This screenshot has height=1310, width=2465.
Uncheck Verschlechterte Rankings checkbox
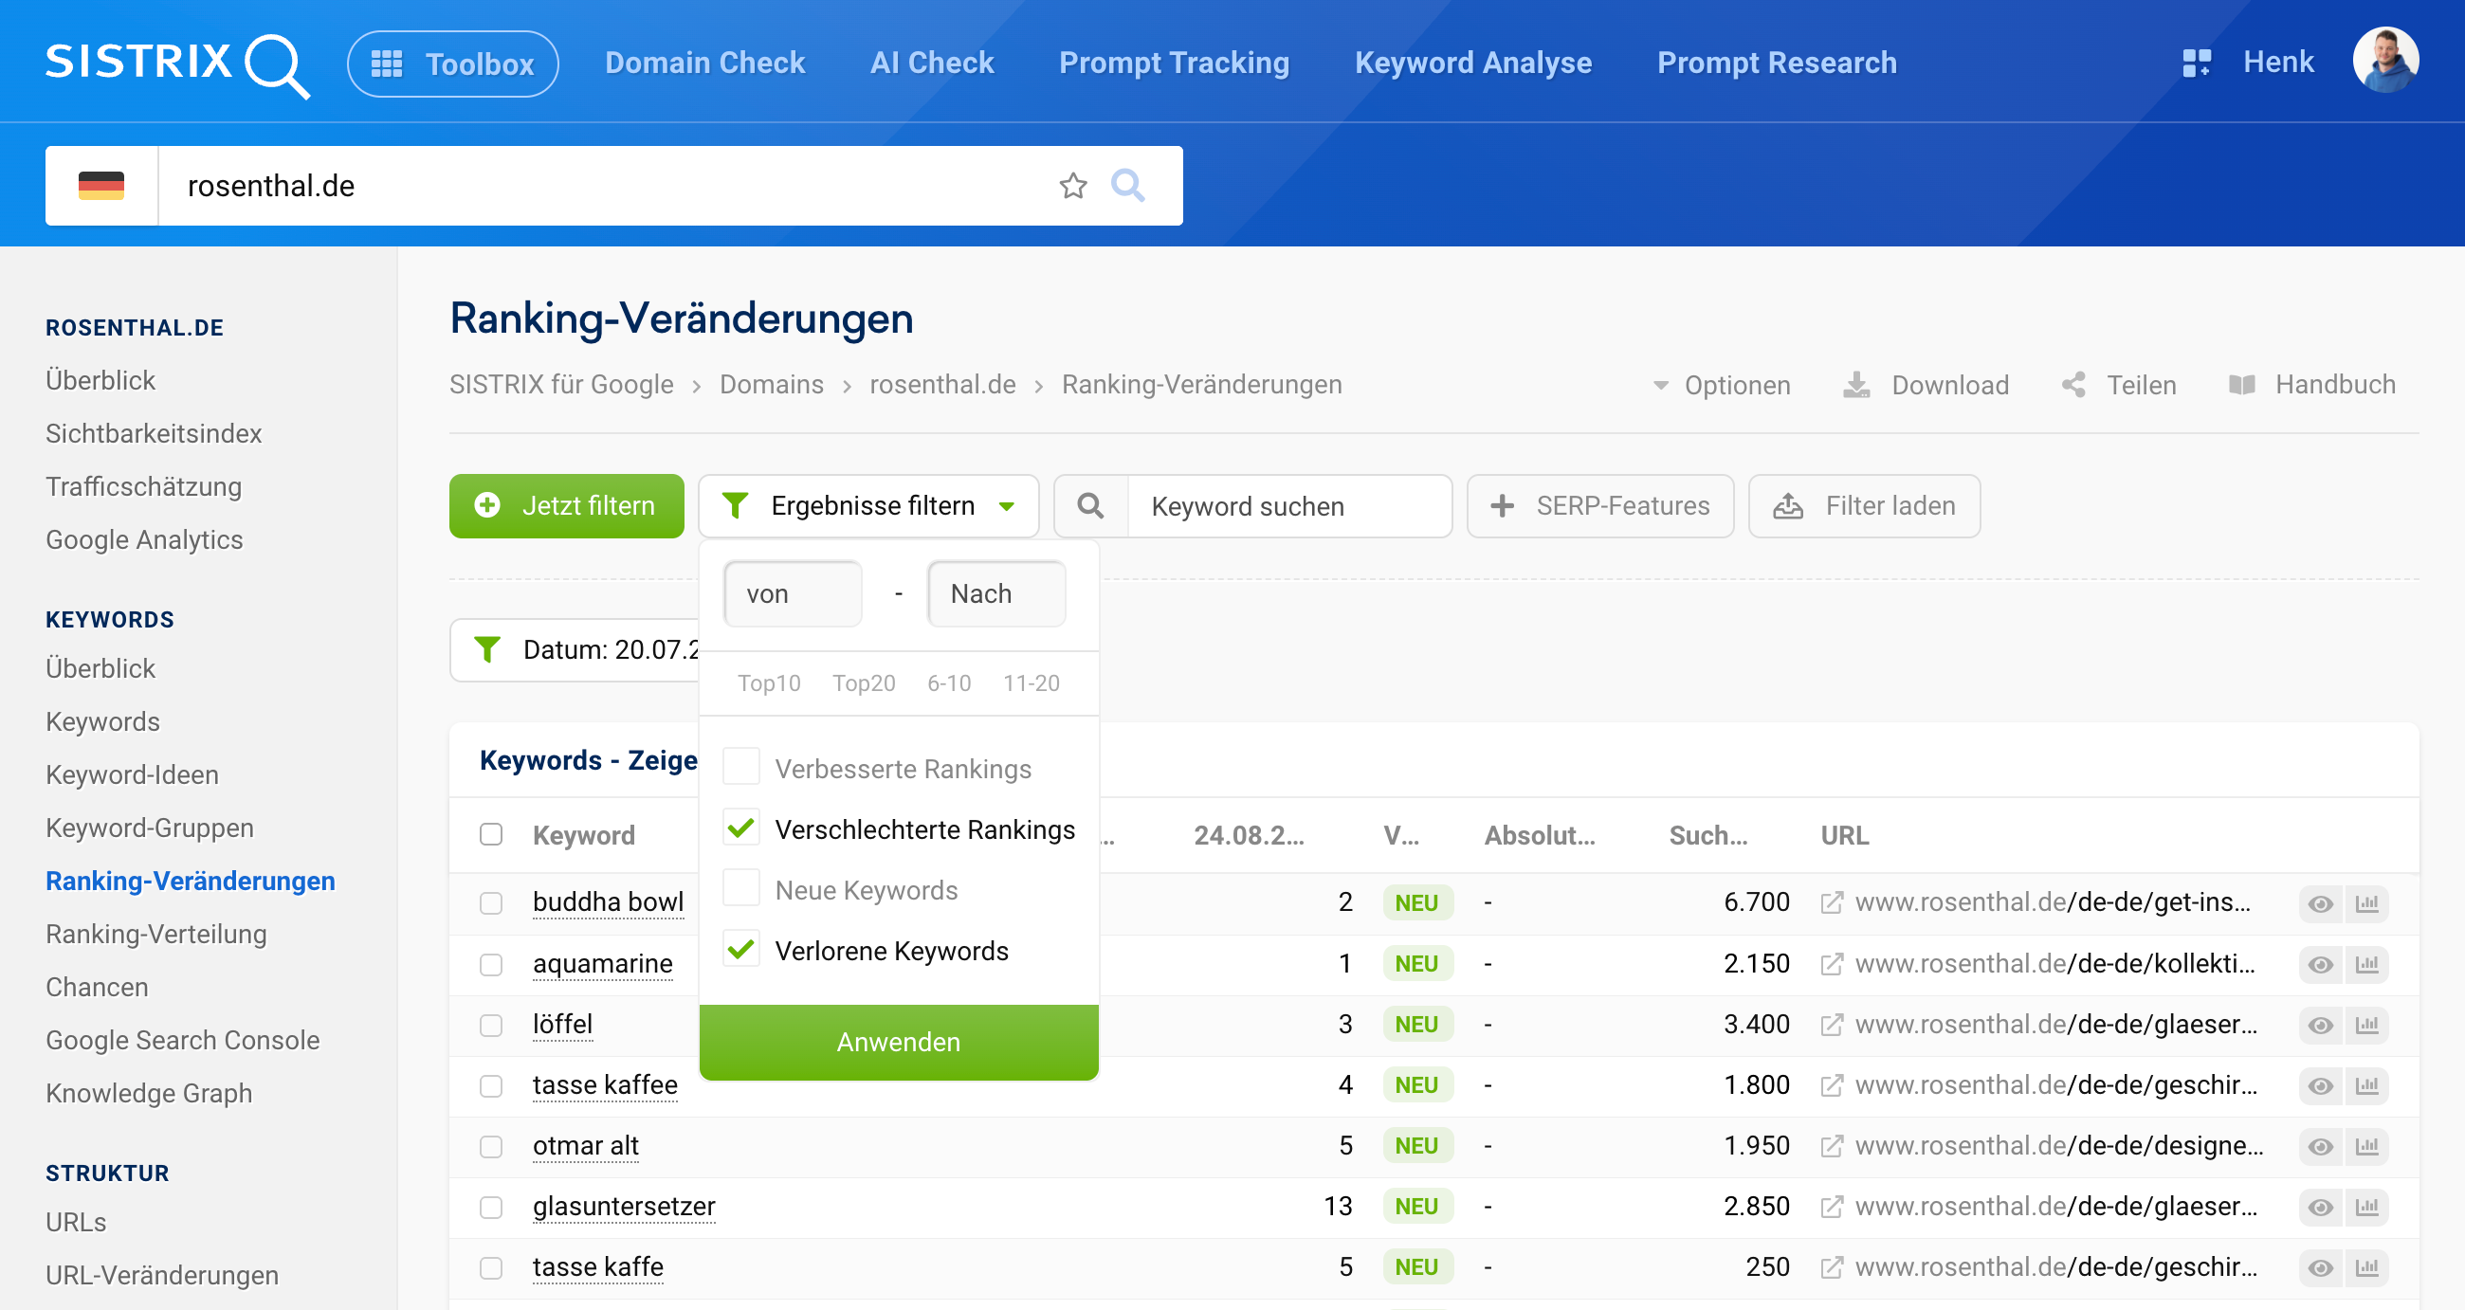(x=741, y=828)
